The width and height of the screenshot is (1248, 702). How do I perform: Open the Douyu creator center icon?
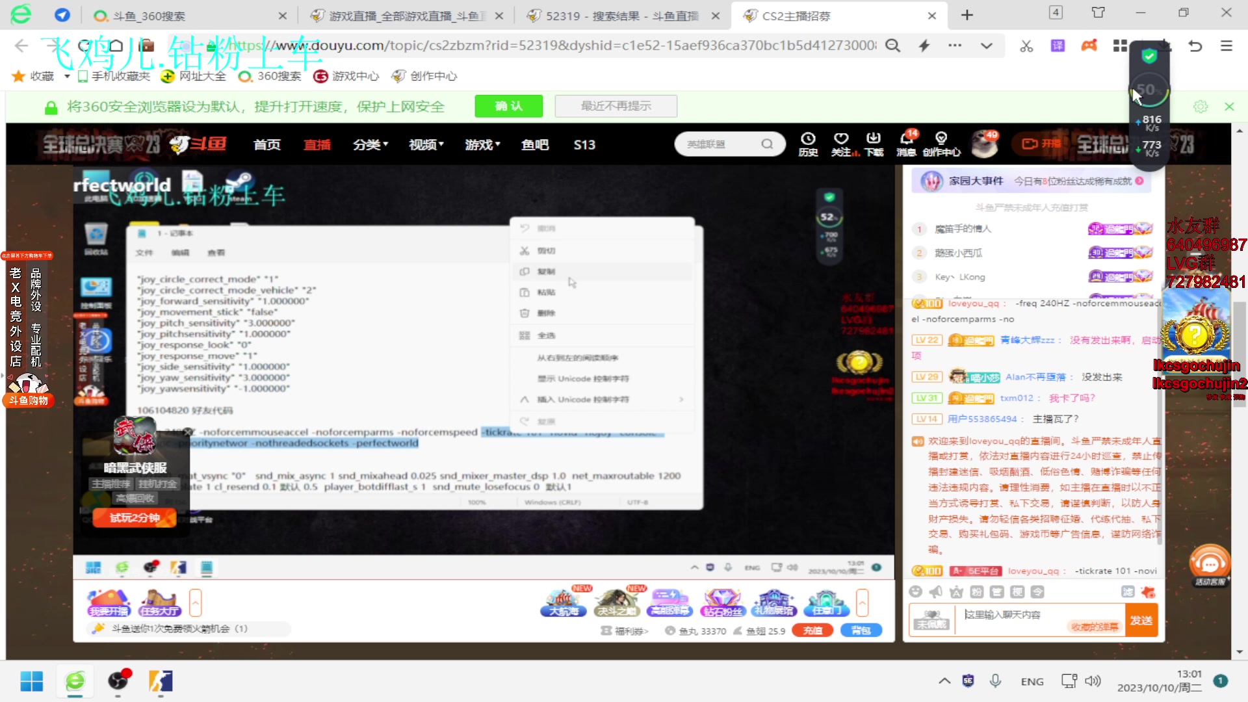tap(941, 144)
